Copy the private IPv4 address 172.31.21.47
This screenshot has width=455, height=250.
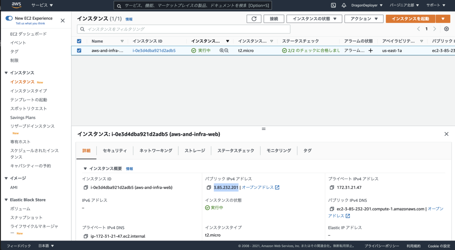(332, 187)
